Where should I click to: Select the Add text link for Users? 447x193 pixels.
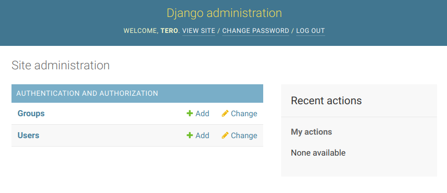pyautogui.click(x=202, y=135)
